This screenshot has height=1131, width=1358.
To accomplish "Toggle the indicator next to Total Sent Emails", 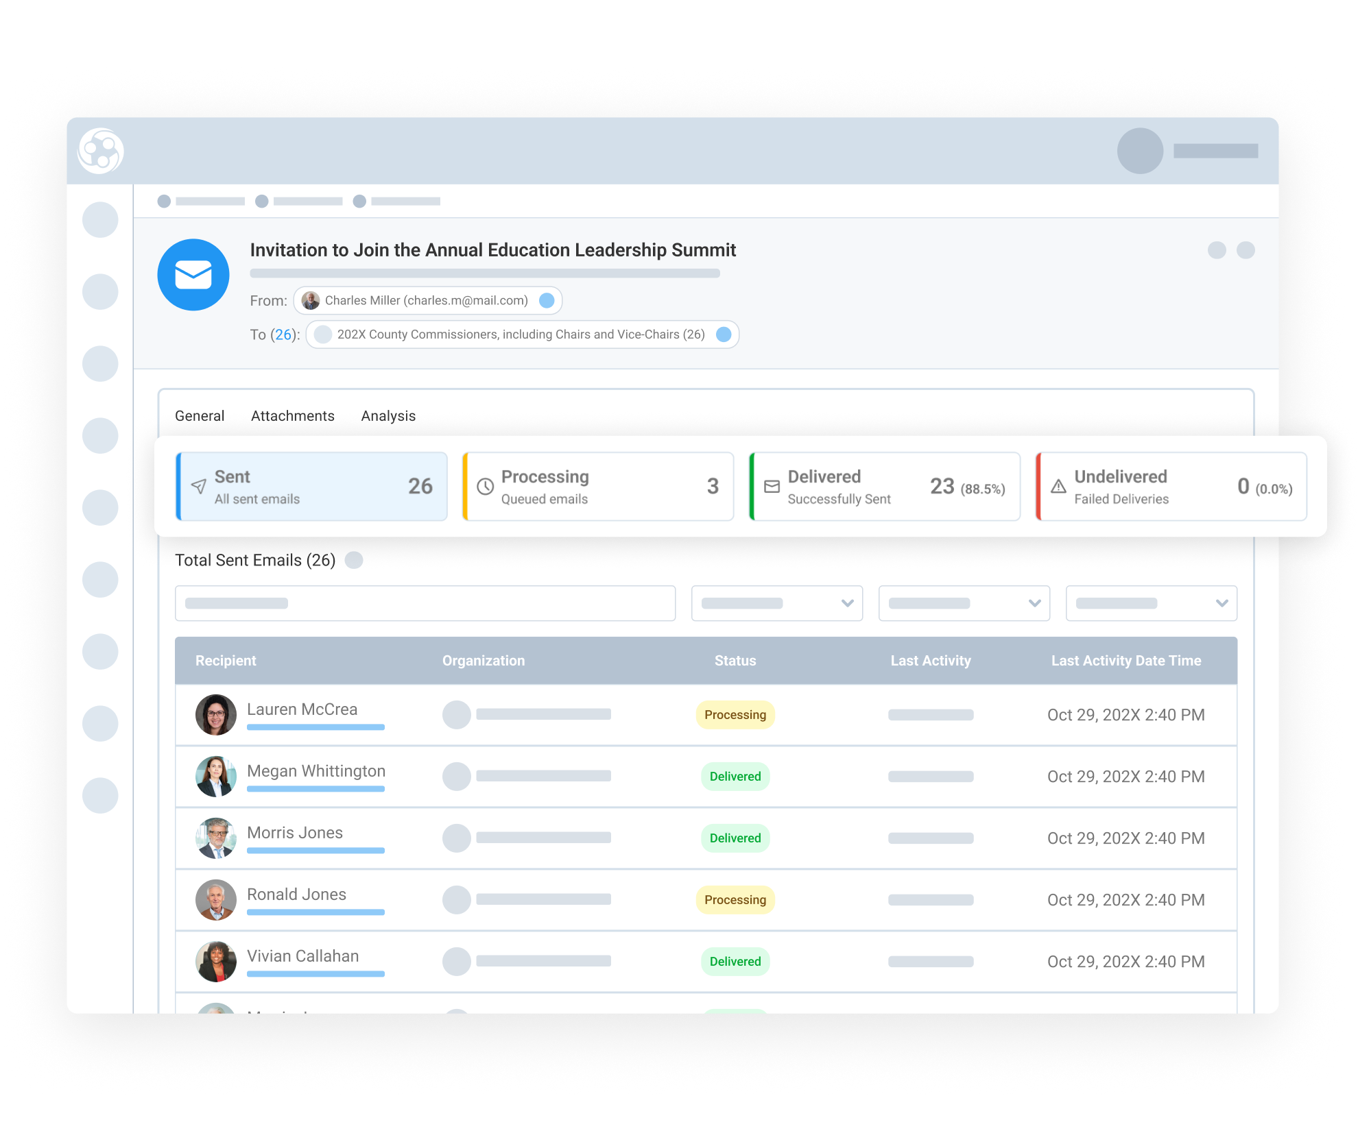I will [354, 560].
